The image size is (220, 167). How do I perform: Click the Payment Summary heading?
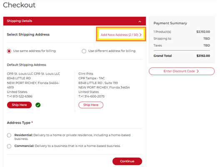point(170,23)
